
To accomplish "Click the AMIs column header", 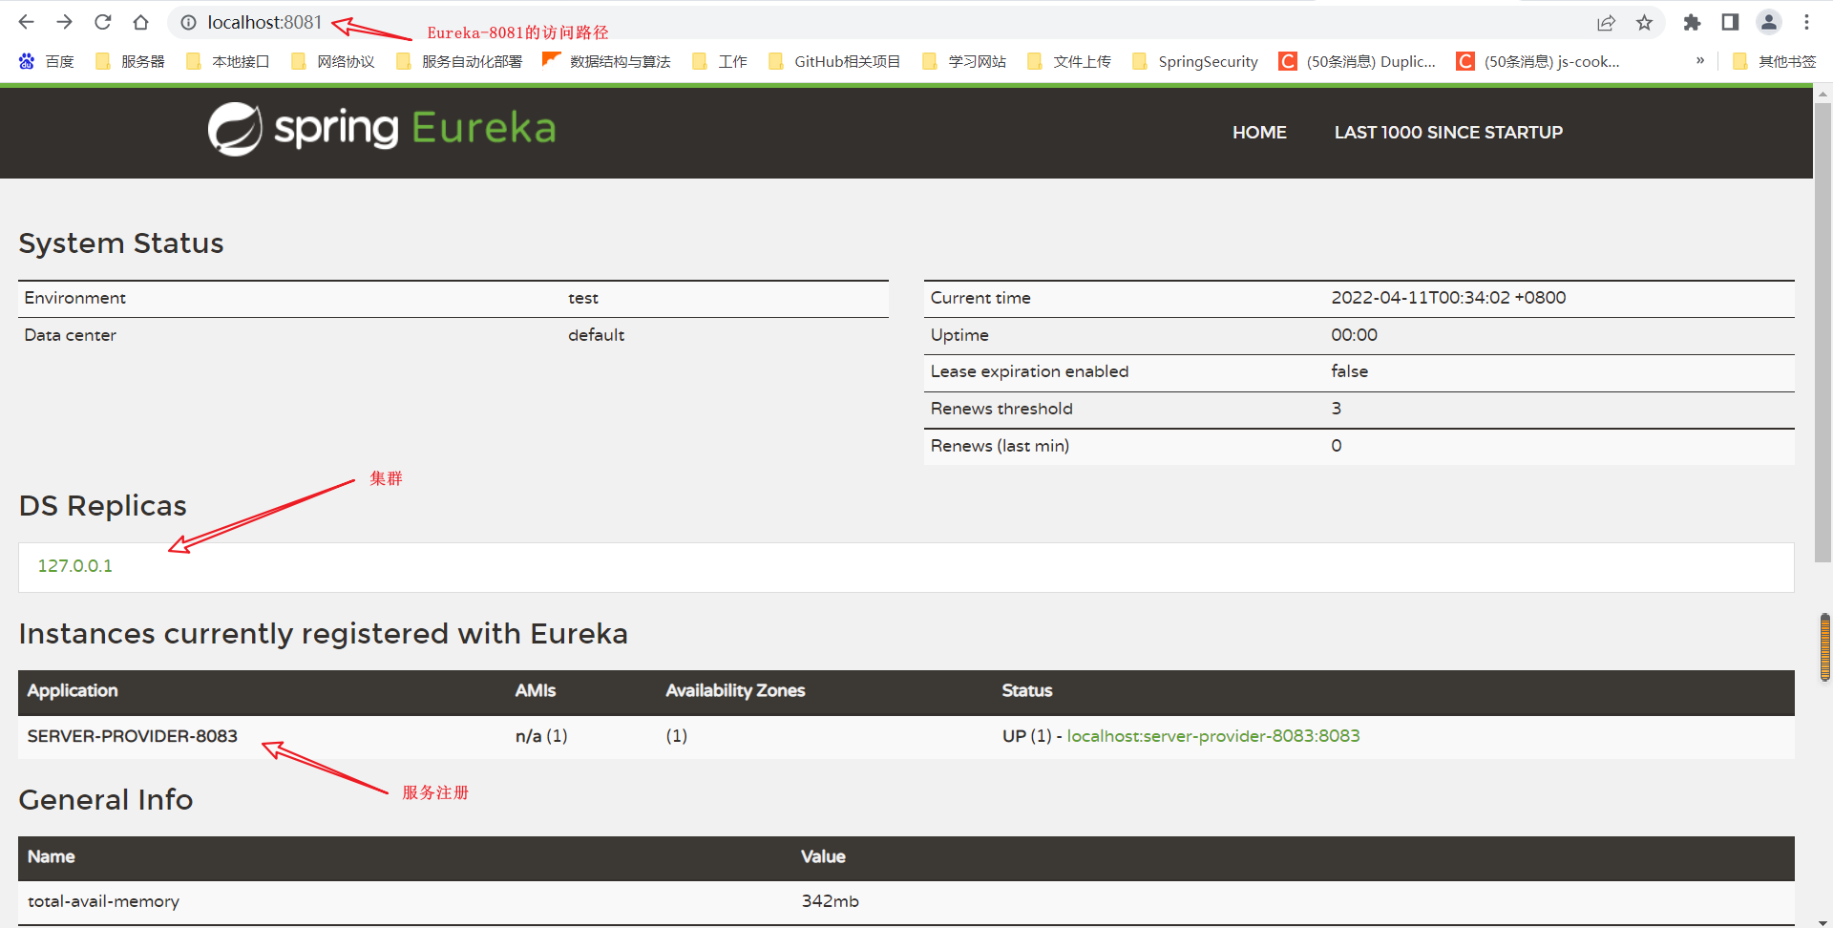I will [x=536, y=690].
